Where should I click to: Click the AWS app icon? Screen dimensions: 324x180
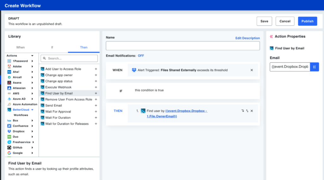pyautogui.click(x=9, y=93)
